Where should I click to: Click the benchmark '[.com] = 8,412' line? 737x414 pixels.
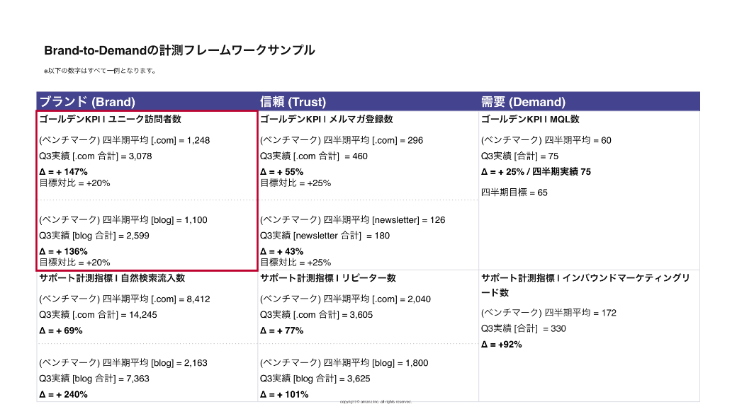(125, 299)
